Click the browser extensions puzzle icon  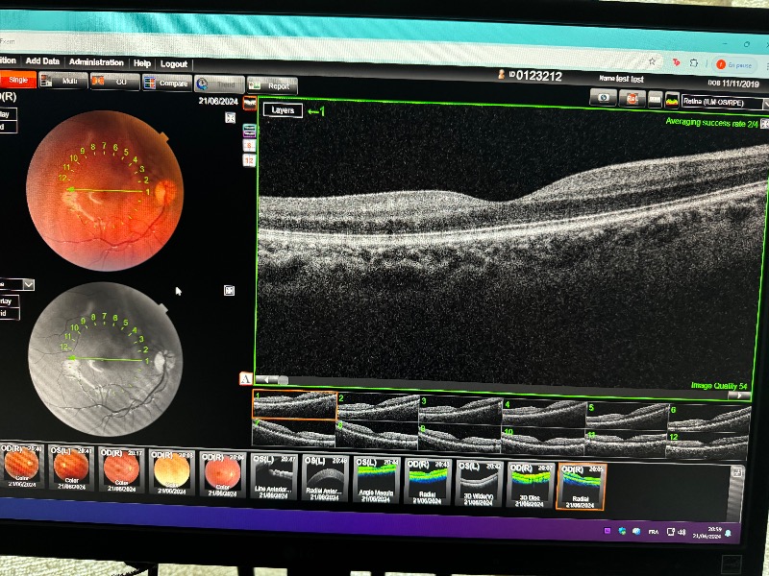(693, 62)
